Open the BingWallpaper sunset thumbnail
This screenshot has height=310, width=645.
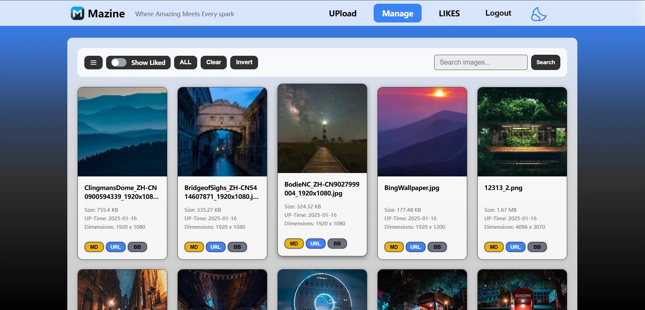coord(422,132)
